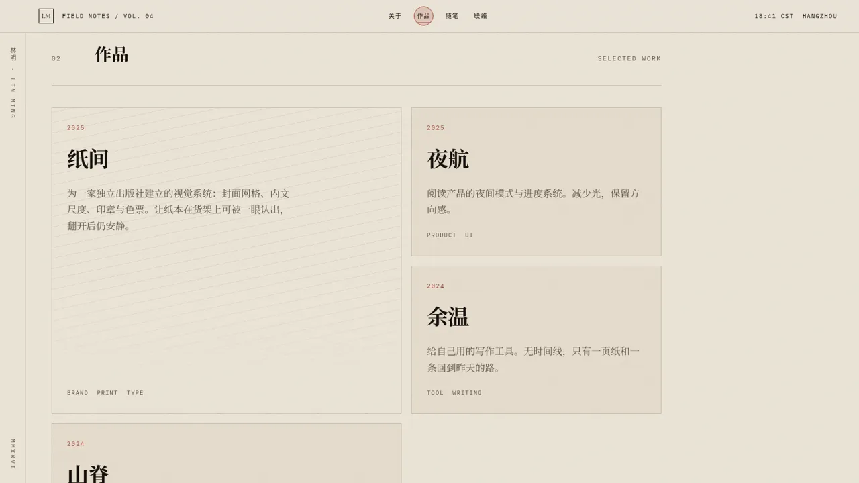This screenshot has width=859, height=483.
Task: Click the SELECTED WORK label
Action: pos(629,59)
